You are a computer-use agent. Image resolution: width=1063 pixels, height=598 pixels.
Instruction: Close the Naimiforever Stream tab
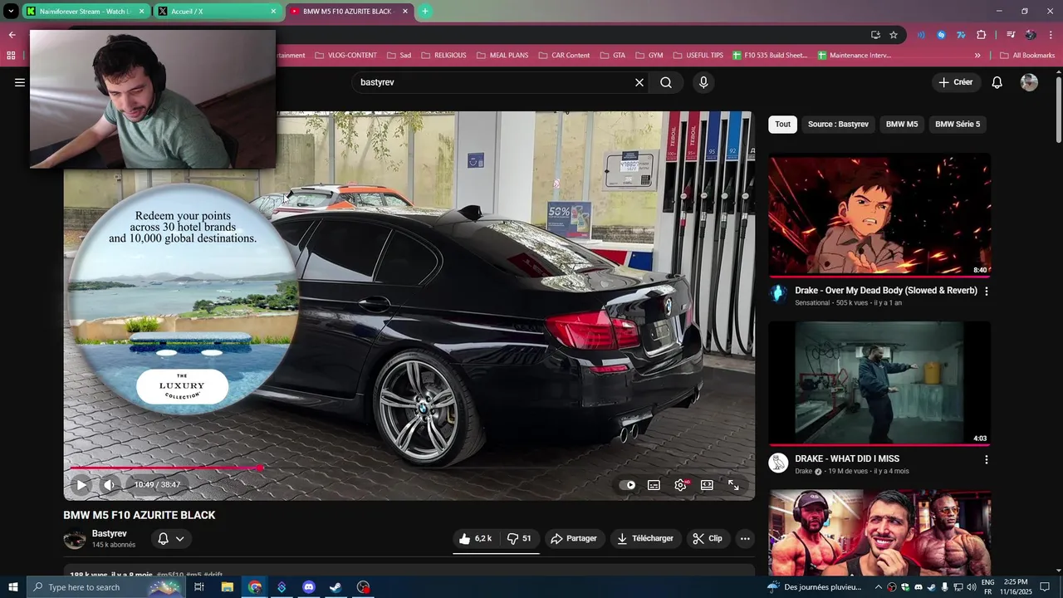pos(141,12)
